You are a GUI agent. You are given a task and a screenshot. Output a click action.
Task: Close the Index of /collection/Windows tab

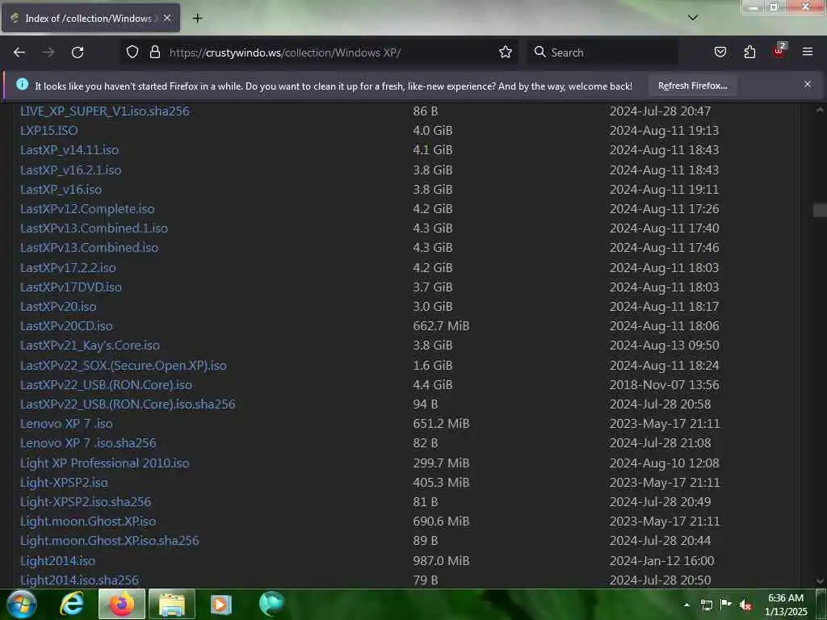click(x=167, y=18)
